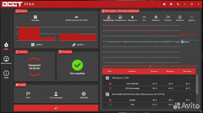
Task: Show the Частота frequency graph
Action: [x=168, y=18]
